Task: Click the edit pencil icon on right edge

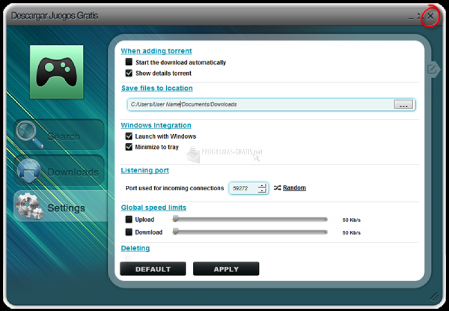Action: pyautogui.click(x=432, y=69)
